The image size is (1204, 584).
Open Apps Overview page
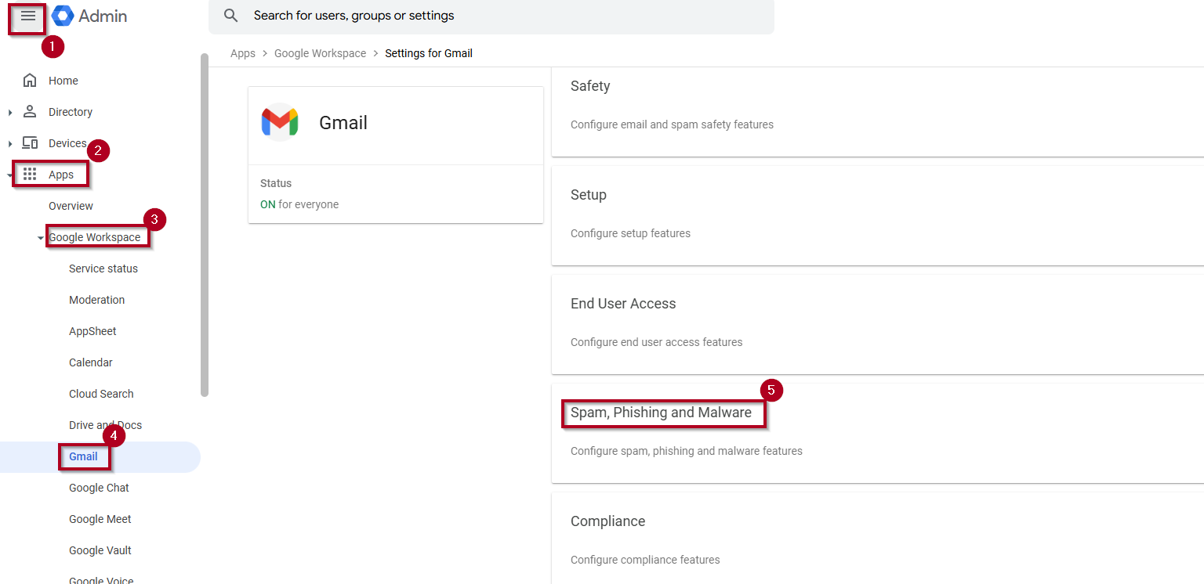click(x=71, y=206)
